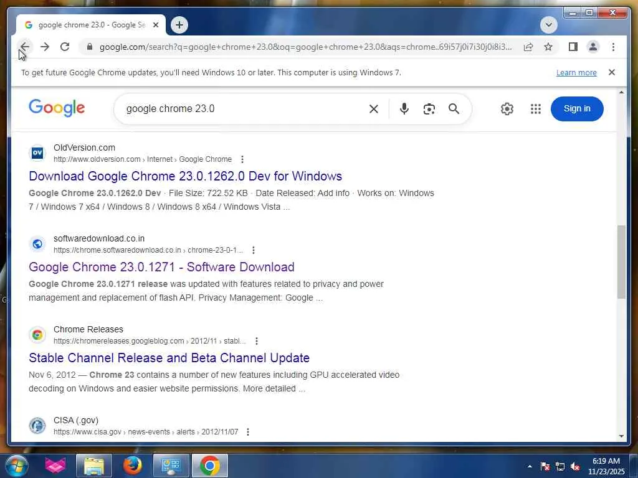
Task: Search by image using the camera icon
Action: (x=429, y=108)
